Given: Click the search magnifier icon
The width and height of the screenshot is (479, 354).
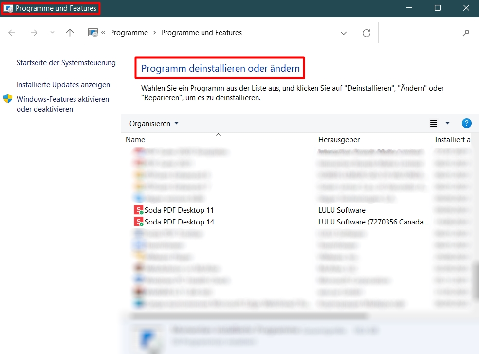Looking at the screenshot, I should click(466, 33).
